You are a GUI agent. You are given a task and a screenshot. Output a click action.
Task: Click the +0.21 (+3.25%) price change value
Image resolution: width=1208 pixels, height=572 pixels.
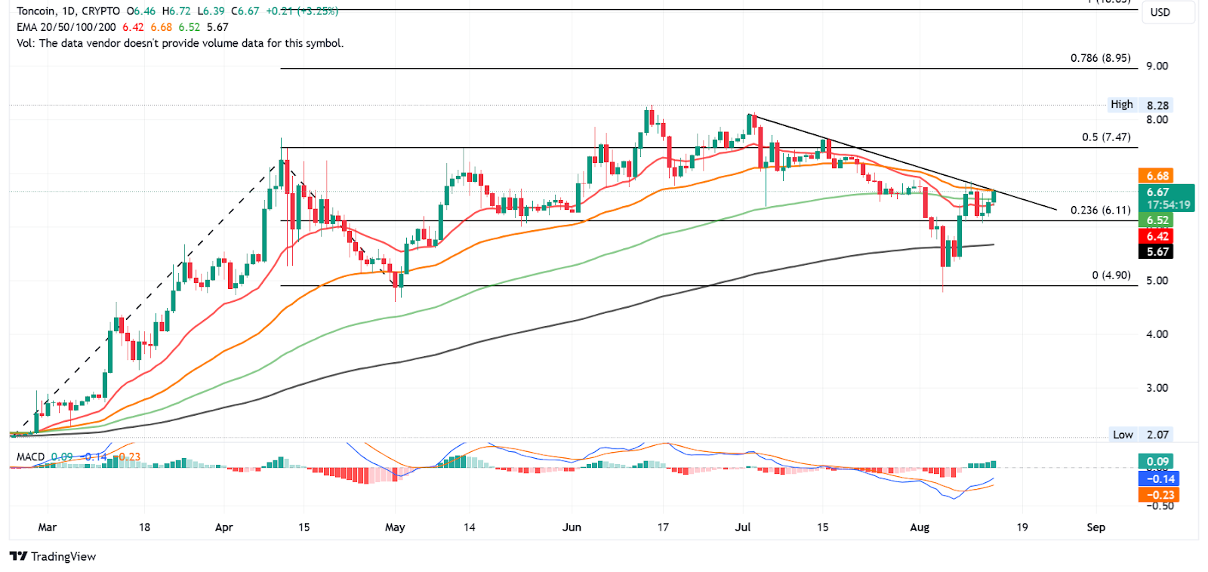pos(302,11)
